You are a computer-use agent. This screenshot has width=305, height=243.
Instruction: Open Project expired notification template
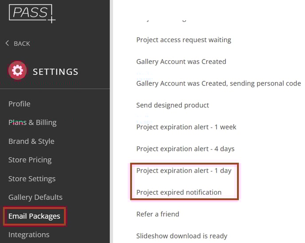(179, 192)
